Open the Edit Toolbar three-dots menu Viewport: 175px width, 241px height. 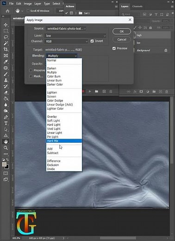pos(6,154)
